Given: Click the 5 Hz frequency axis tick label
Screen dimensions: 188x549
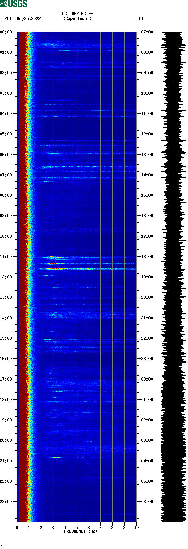Looking at the screenshot, I should (x=77, y=528).
